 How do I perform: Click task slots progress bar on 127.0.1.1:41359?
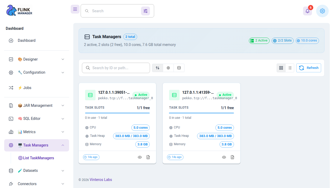(202, 113)
